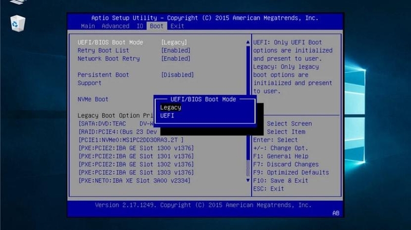Click the settings list scrollbar track

coord(248,111)
